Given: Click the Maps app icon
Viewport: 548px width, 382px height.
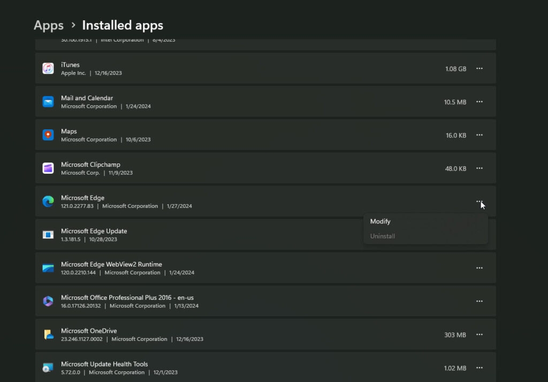Looking at the screenshot, I should (x=48, y=135).
